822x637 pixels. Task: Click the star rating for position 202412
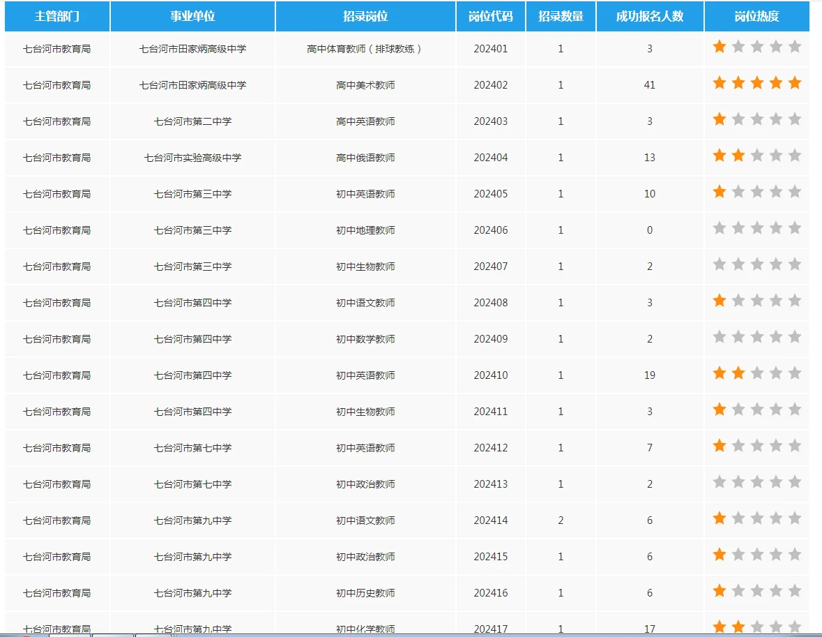[757, 445]
